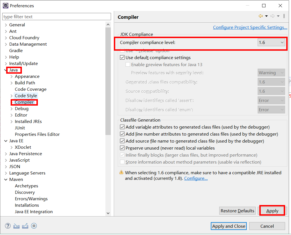Click the export preferences icon
The image size is (291, 235).
25,226
